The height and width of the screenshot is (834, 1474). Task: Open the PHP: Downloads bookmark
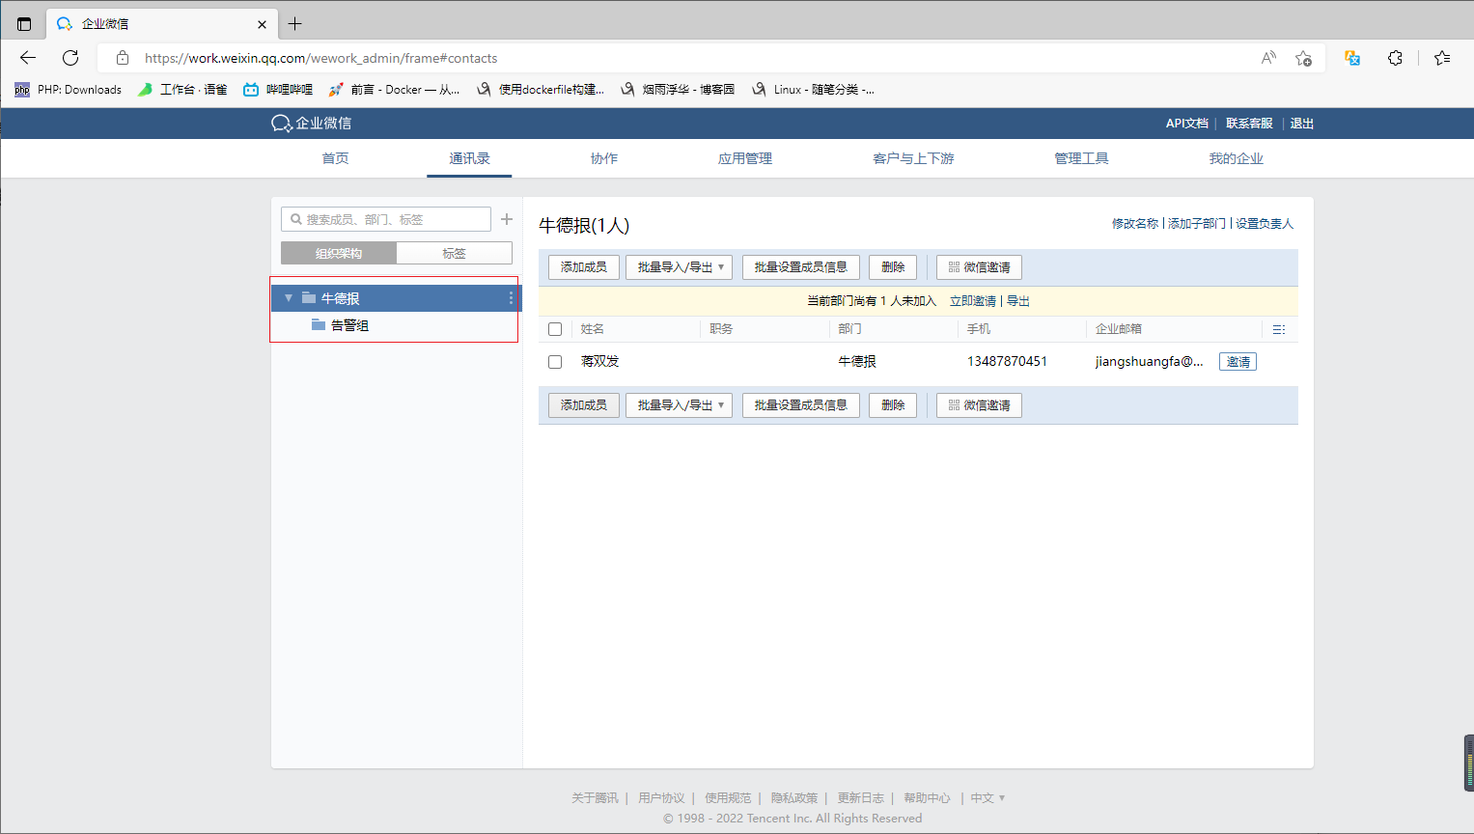(x=68, y=90)
